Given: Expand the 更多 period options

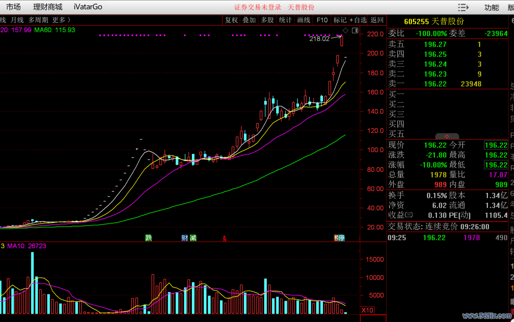Looking at the screenshot, I should pyautogui.click(x=61, y=20).
